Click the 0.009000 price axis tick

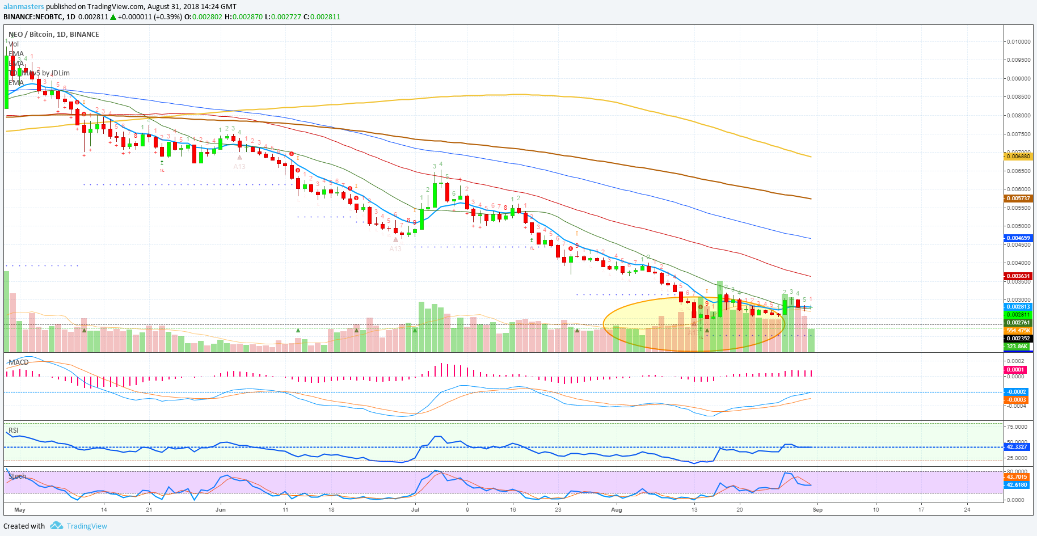coord(1019,78)
